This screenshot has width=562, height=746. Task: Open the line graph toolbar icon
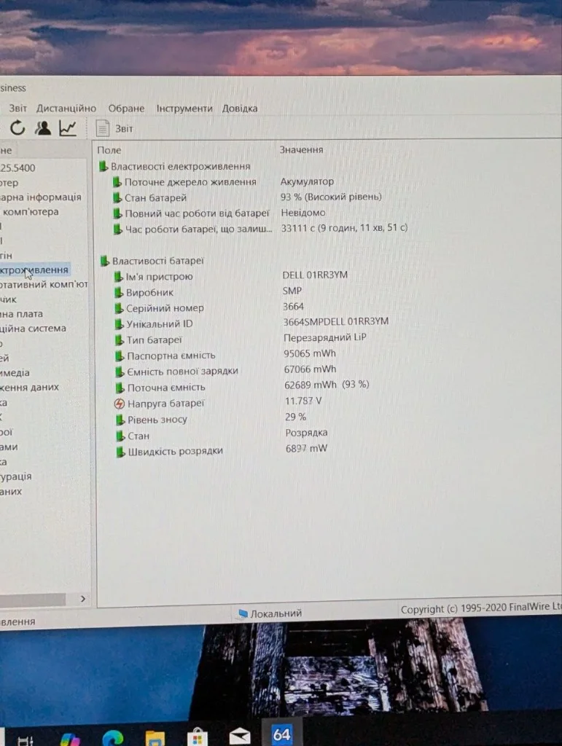point(68,128)
